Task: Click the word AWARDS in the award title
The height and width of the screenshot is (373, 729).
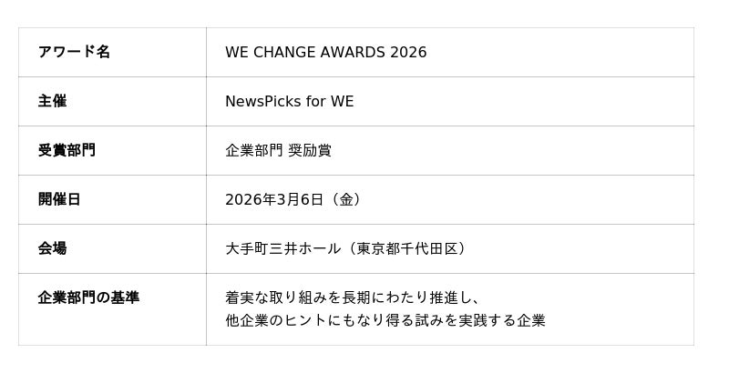Action: click(x=351, y=52)
